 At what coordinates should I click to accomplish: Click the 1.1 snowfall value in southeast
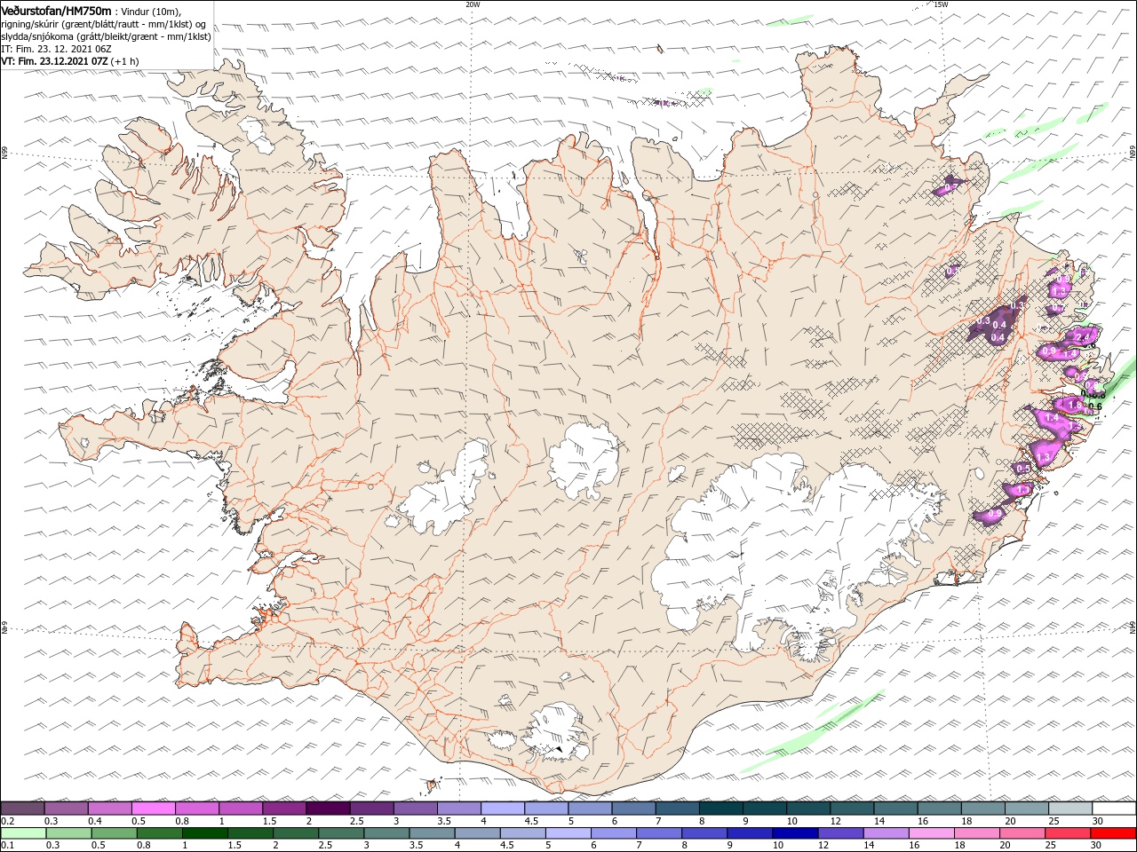click(x=1022, y=490)
